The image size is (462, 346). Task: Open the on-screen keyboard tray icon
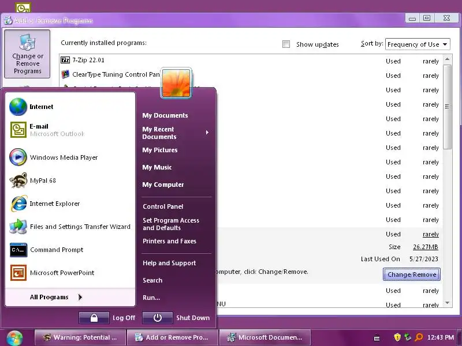click(377, 339)
